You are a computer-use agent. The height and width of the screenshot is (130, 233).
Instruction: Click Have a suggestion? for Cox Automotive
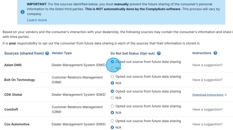coord(208,124)
